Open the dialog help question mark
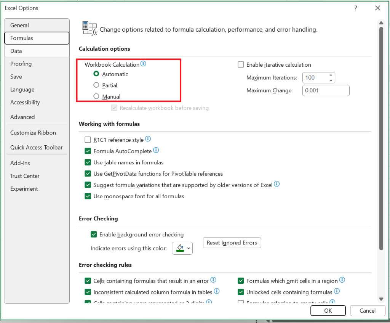 (x=356, y=8)
